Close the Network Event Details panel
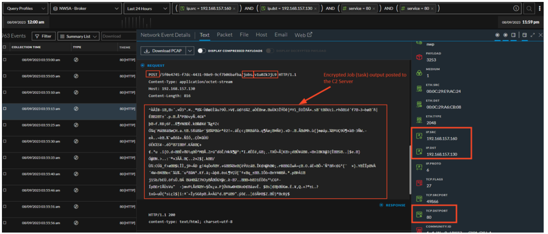The height and width of the screenshot is (234, 548). tap(540, 35)
